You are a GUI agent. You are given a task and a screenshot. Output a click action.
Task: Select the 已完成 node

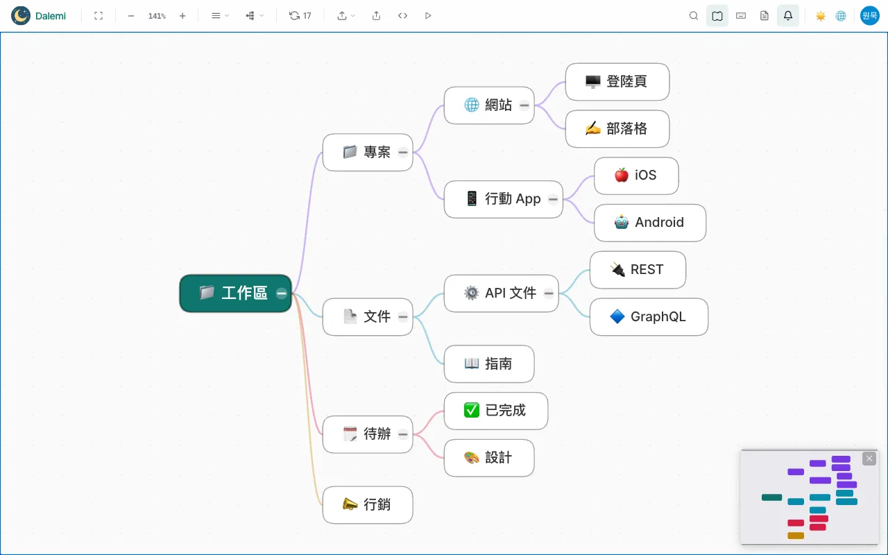(x=496, y=411)
